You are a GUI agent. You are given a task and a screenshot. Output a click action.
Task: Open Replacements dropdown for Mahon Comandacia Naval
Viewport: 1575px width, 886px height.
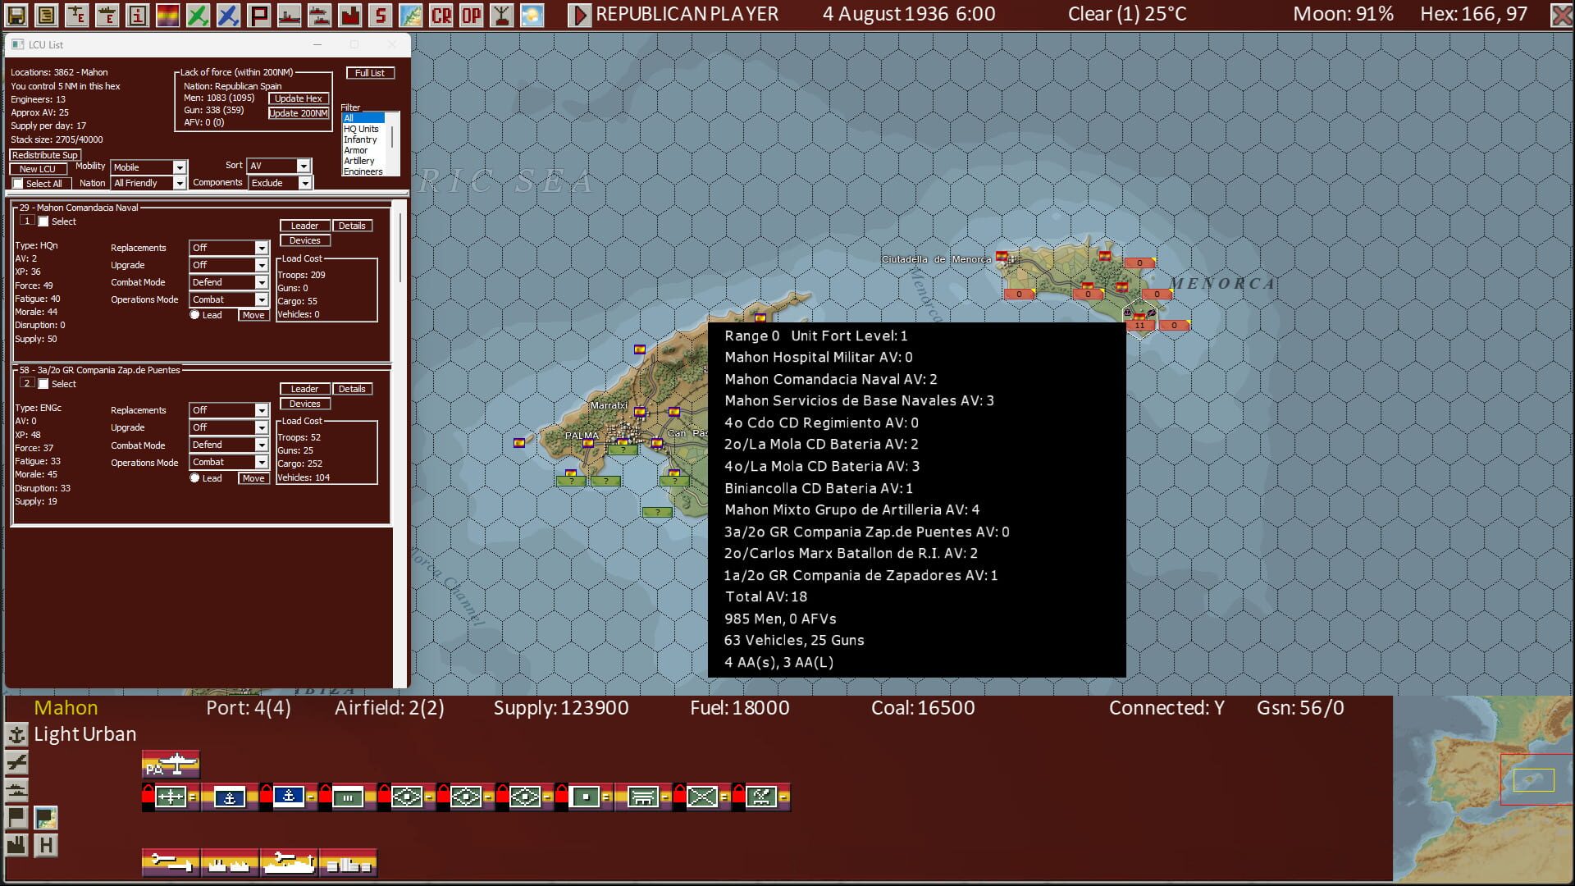point(261,248)
